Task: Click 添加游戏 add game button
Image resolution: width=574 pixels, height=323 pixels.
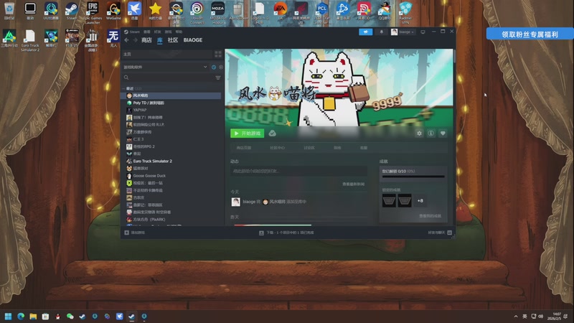Action: [x=135, y=233]
